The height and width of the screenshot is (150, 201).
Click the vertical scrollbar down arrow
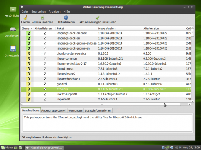193,101
